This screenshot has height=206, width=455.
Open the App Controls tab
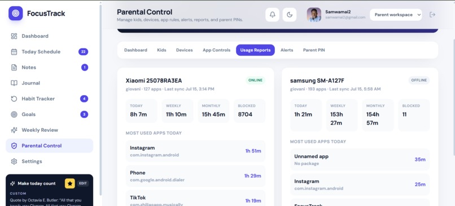(x=216, y=50)
